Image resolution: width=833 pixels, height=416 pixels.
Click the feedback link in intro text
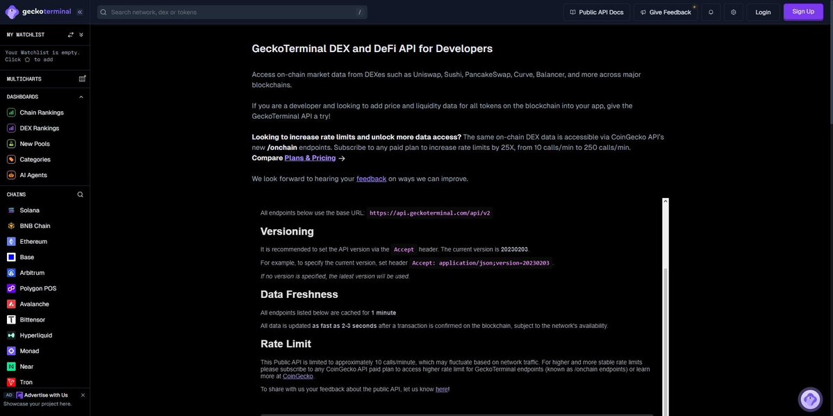click(372, 178)
